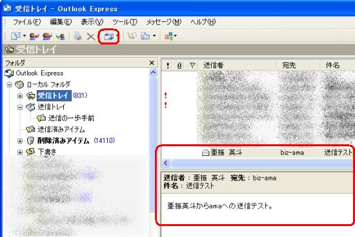Collapse the 送信トレイ folder node
355x237 pixels.
20,107
